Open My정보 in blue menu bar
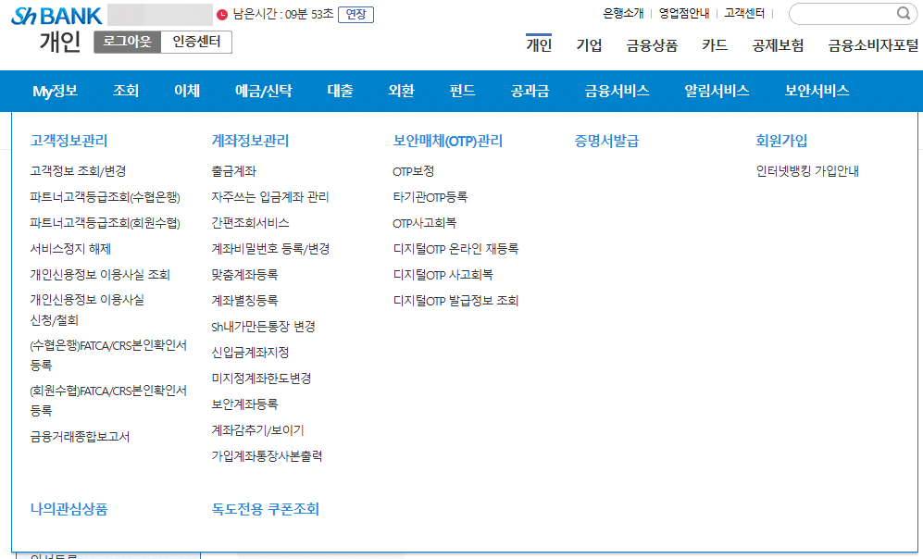The width and height of the screenshot is (923, 559). (55, 91)
